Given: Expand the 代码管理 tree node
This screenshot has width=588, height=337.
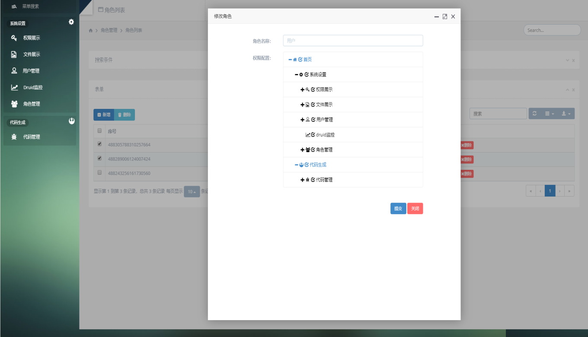Looking at the screenshot, I should [302, 180].
